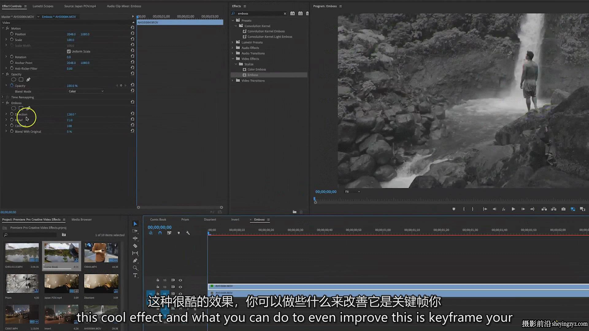Select the Slip tool
This screenshot has height=331, width=589.
[x=135, y=253]
